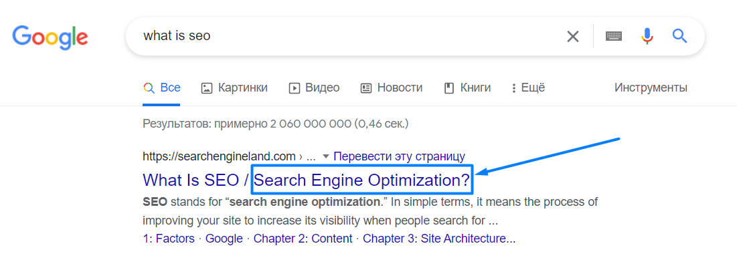Screen dimensions: 737x272
Task: Expand the Ещё more menu
Action: (x=528, y=88)
